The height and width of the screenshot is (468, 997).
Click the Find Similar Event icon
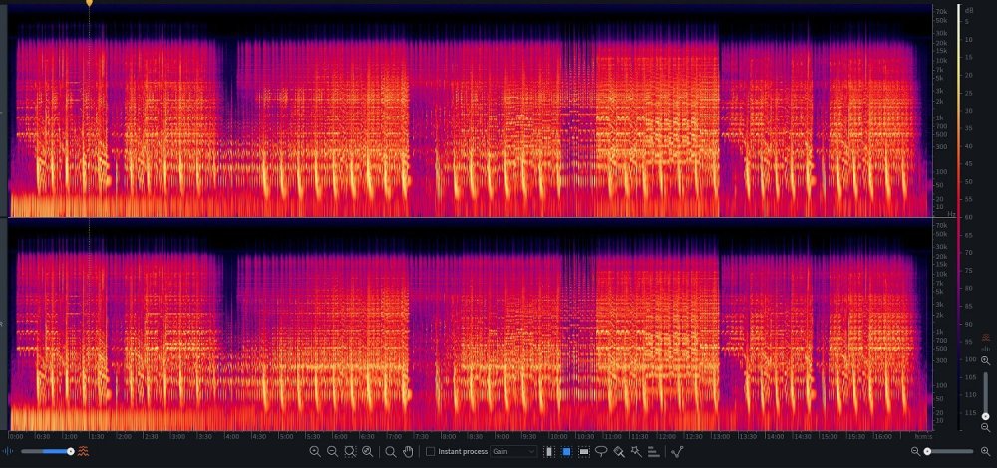pyautogui.click(x=677, y=452)
